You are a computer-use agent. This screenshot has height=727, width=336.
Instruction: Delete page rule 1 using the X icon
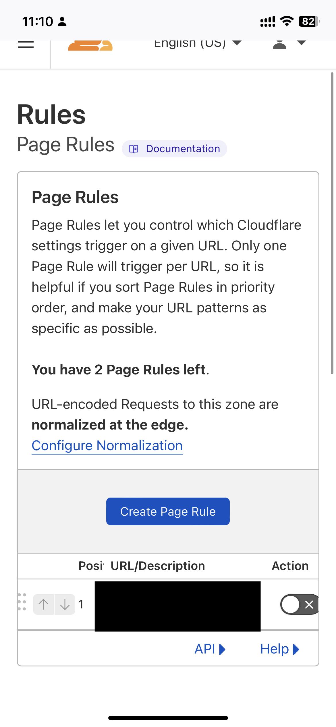click(x=310, y=605)
